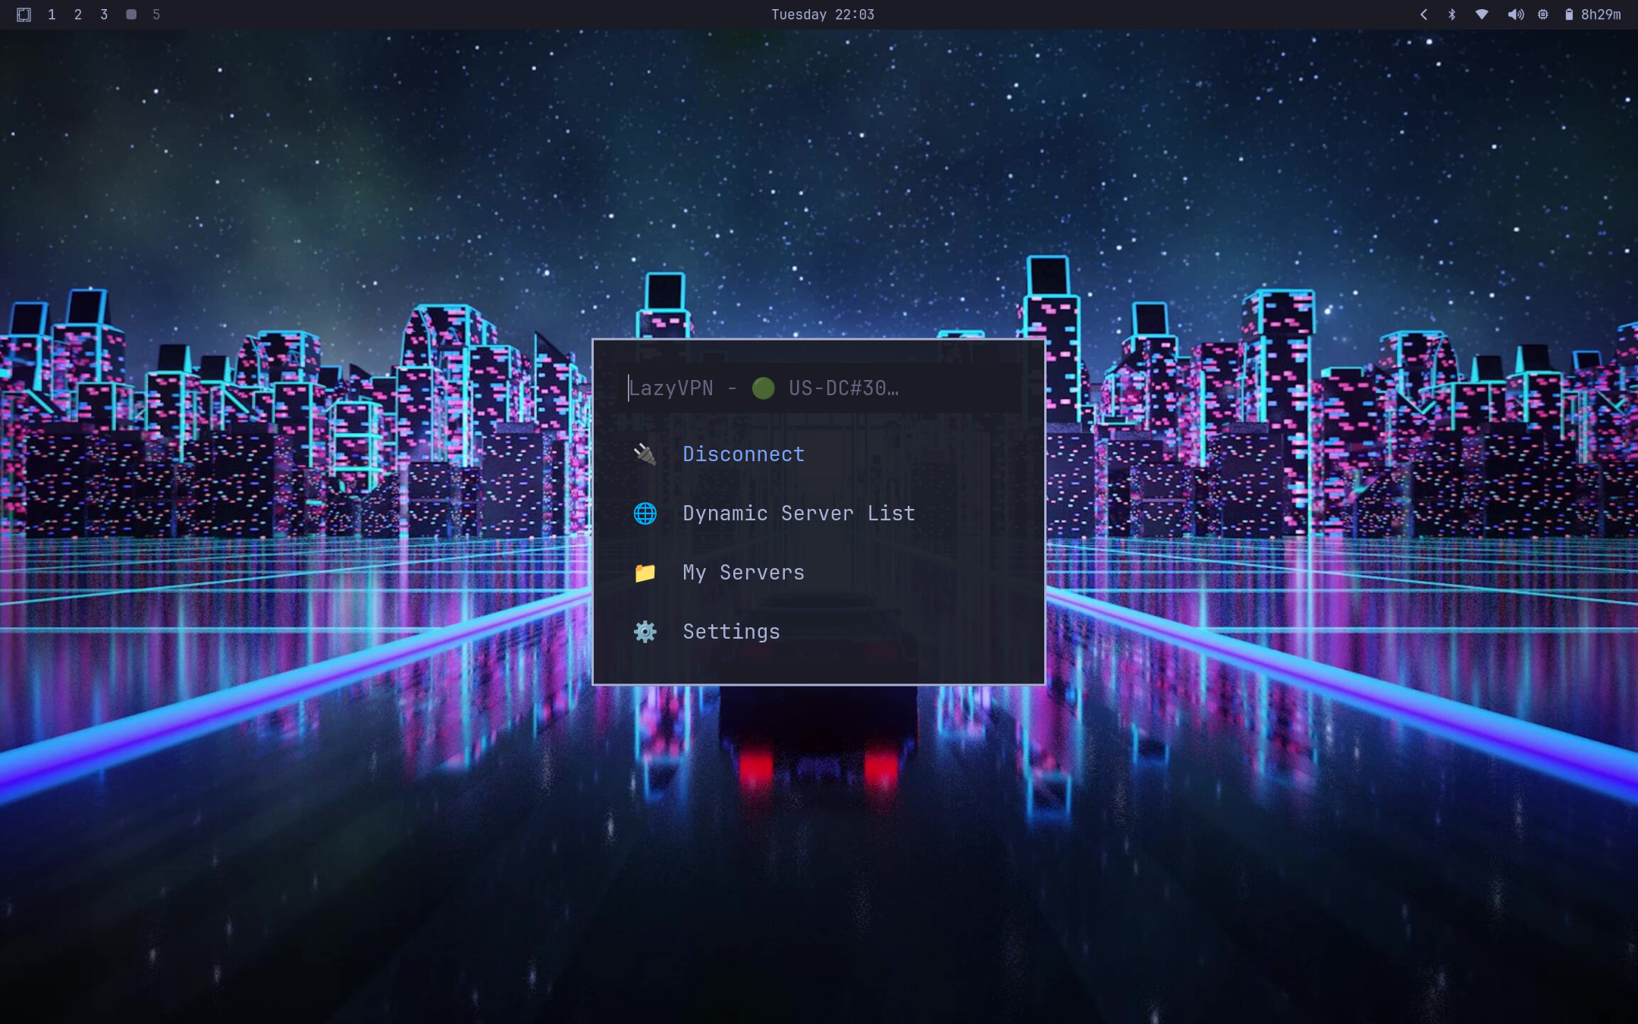Open the Wi-Fi network indicator
This screenshot has height=1024, width=1638.
(x=1481, y=14)
